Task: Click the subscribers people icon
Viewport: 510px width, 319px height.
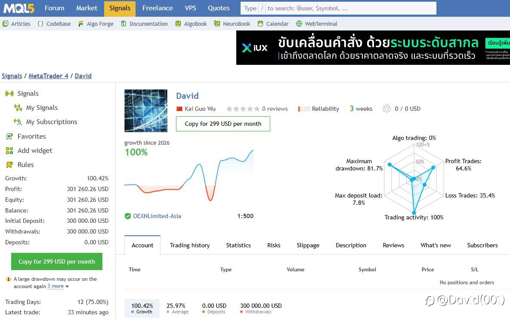Action: (386, 108)
